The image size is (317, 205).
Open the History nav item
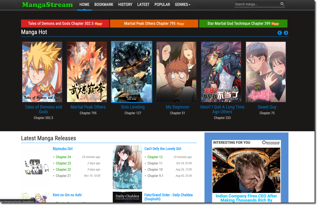(x=125, y=4)
